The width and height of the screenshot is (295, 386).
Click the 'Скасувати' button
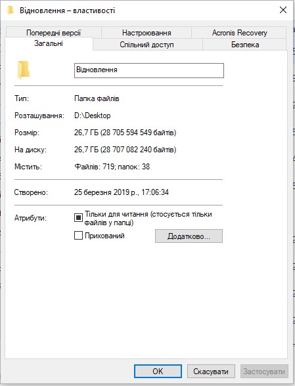[x=211, y=372]
